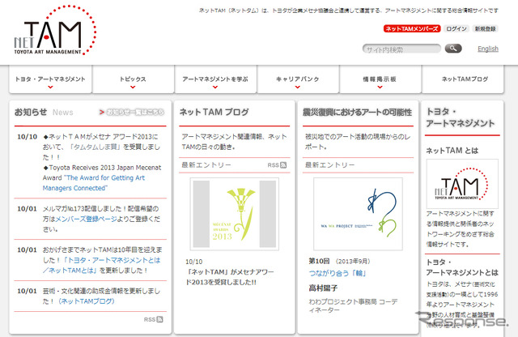Click the 新規登録 button
518x337 pixels.
point(486,29)
